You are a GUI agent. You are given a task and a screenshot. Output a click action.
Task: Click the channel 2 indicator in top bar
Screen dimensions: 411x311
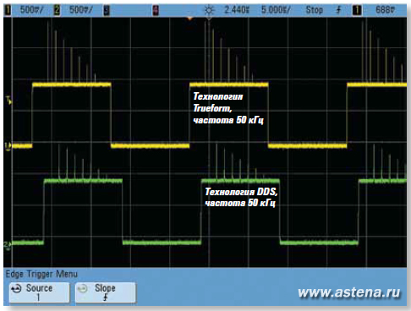(x=57, y=11)
